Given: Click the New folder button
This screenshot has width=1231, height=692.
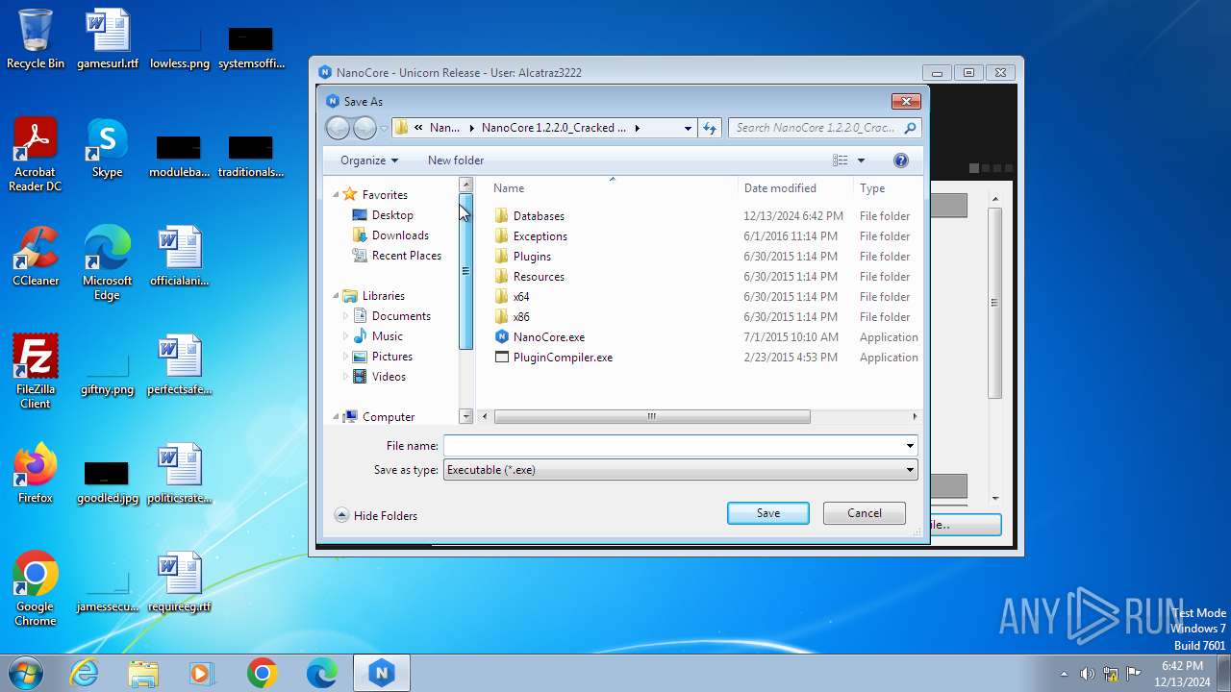Looking at the screenshot, I should (x=456, y=161).
